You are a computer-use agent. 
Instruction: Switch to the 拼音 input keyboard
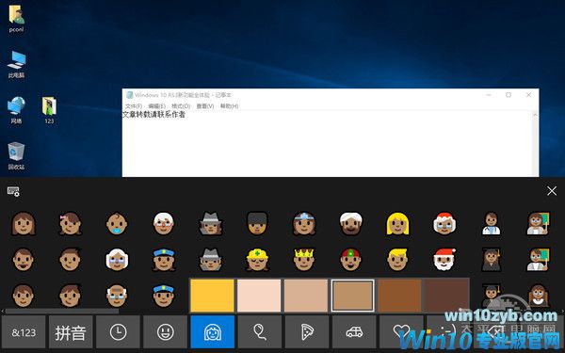click(x=71, y=332)
